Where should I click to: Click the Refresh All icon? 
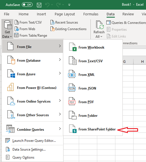tap(100, 25)
